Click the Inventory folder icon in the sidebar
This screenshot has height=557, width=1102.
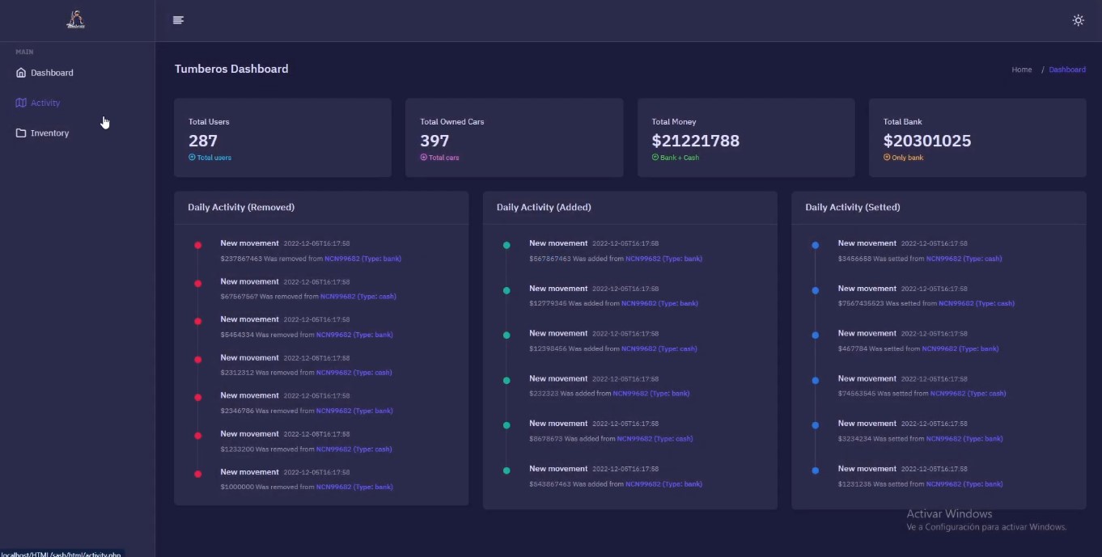[21, 133]
